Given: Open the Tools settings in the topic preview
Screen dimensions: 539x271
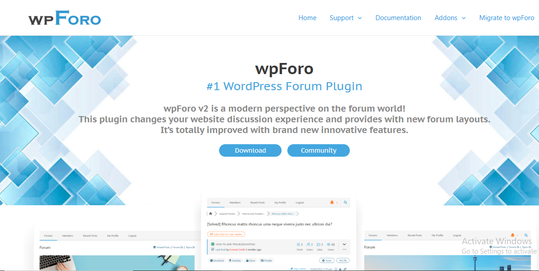Looking at the screenshot, I should coord(327,261).
